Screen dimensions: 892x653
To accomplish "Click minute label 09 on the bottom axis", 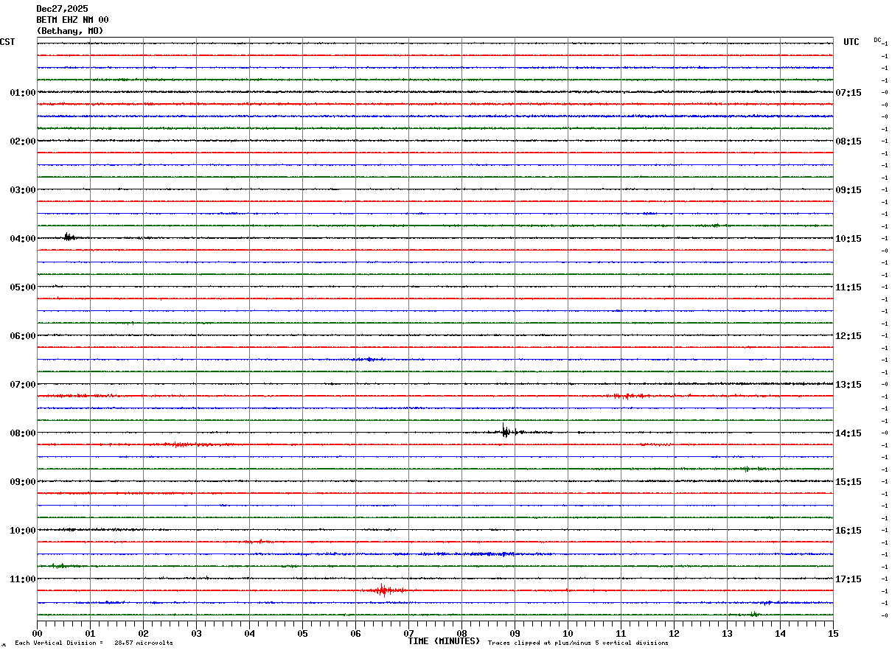I will pos(515,633).
